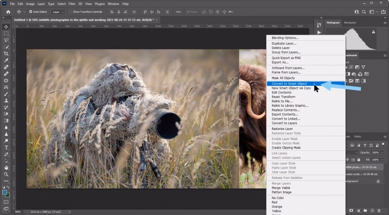Select the Rectangular Marquee tool
Viewport: 389px width, 215px height.
(x=6, y=33)
